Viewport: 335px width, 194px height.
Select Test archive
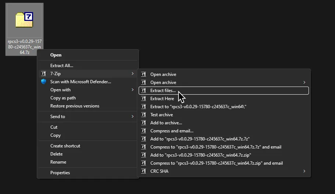click(x=224, y=115)
